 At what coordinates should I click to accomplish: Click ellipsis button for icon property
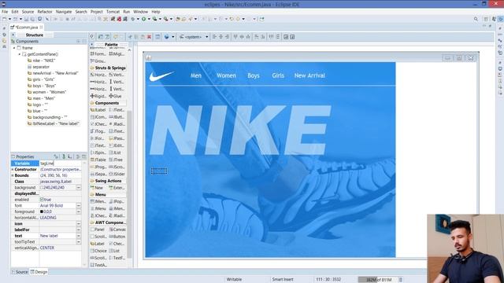click(79, 223)
